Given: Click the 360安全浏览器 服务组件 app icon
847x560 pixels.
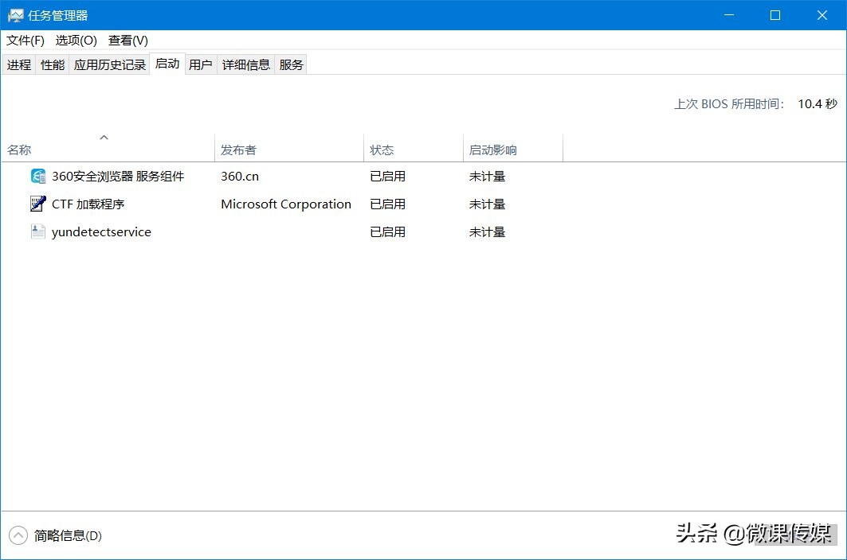Looking at the screenshot, I should [x=37, y=176].
